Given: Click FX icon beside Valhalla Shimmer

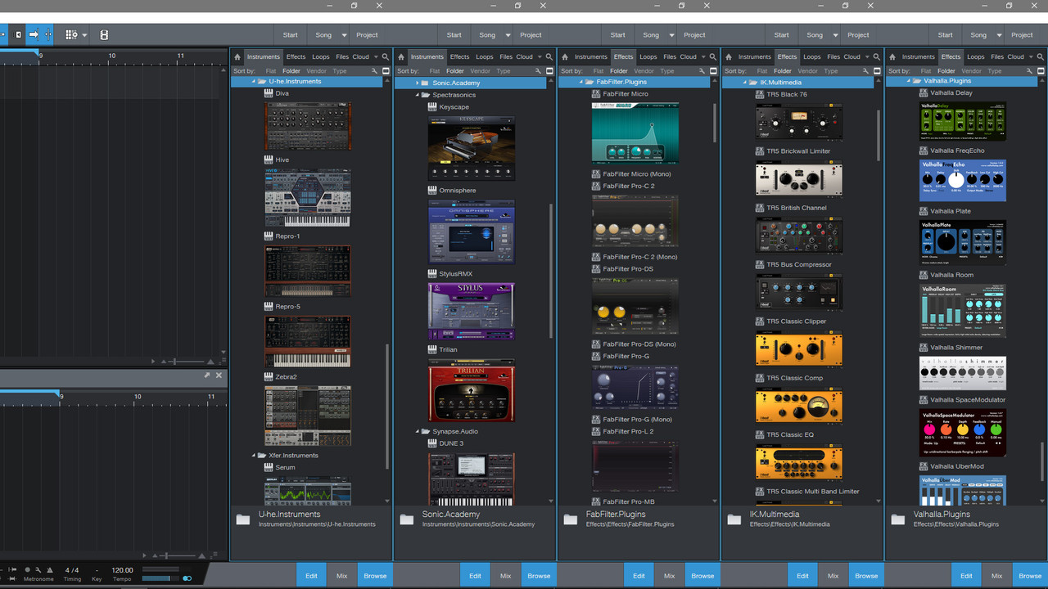Looking at the screenshot, I should 924,348.
